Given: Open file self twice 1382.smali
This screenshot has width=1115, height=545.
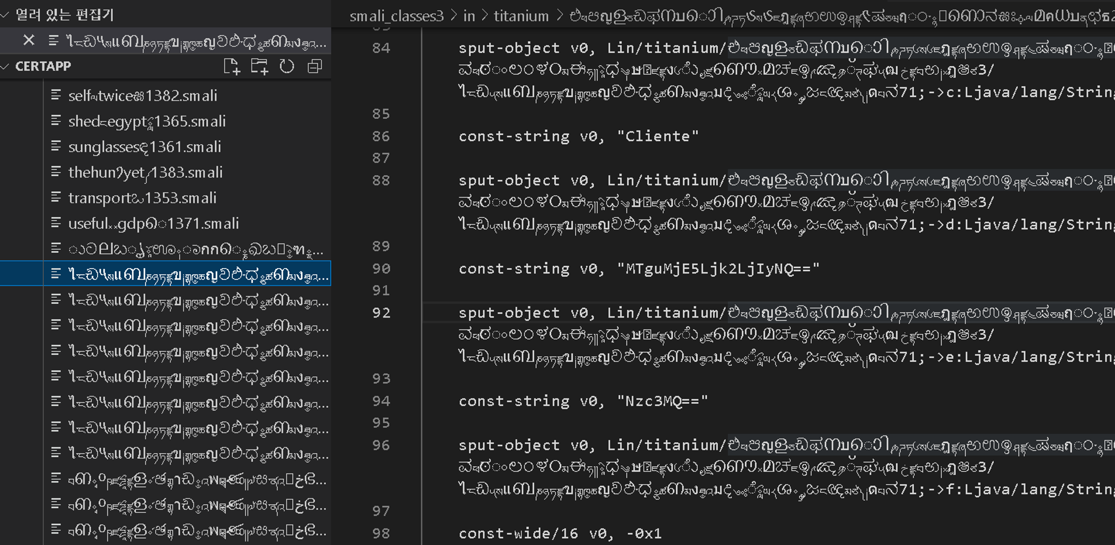Looking at the screenshot, I should [x=143, y=95].
